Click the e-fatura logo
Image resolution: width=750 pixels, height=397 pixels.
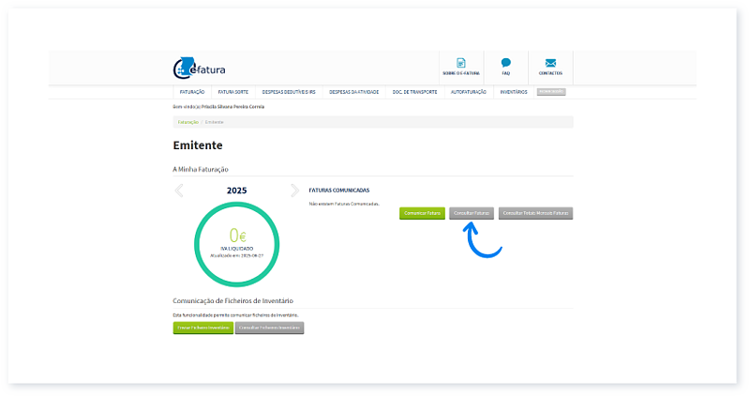199,68
